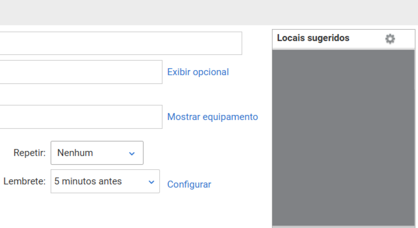Click the chevron arrow in the Lembrete combo box
The image size is (418, 228).
pos(151,182)
